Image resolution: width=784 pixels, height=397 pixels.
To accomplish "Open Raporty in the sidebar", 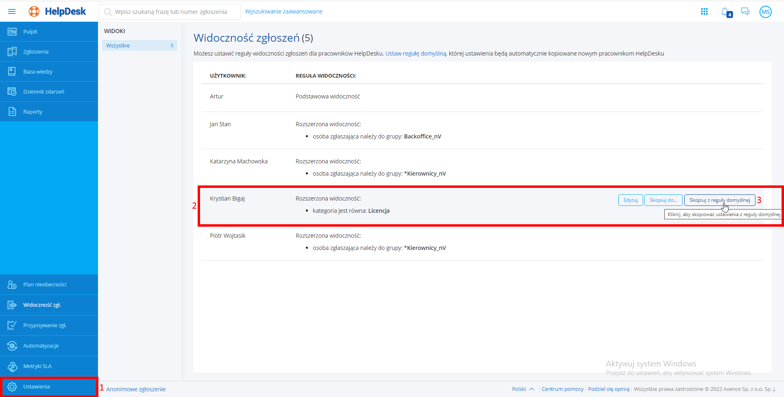I will click(33, 112).
